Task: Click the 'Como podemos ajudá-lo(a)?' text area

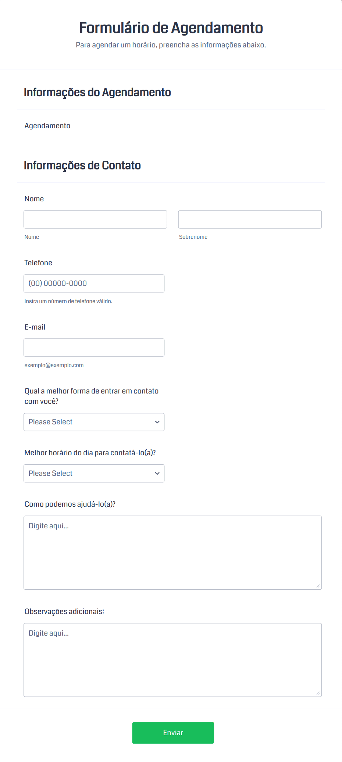Action: click(172, 553)
